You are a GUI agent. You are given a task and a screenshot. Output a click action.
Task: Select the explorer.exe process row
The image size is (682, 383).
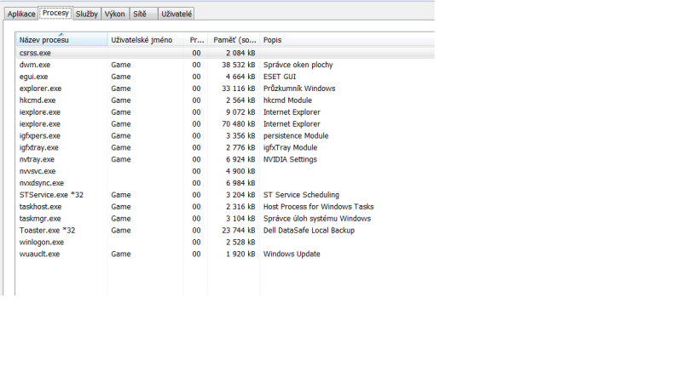[x=40, y=89]
